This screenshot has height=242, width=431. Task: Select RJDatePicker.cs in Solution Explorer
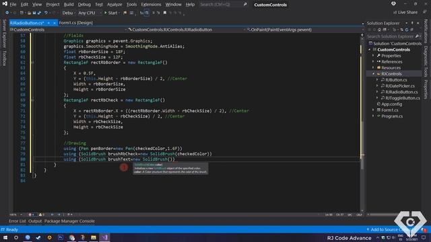pos(400,86)
